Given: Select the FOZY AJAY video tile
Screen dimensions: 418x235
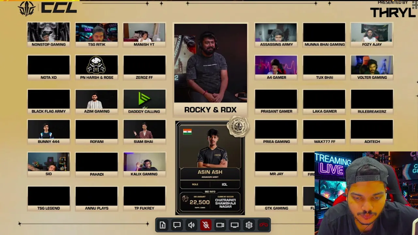Looking at the screenshot, I should 372,35.
